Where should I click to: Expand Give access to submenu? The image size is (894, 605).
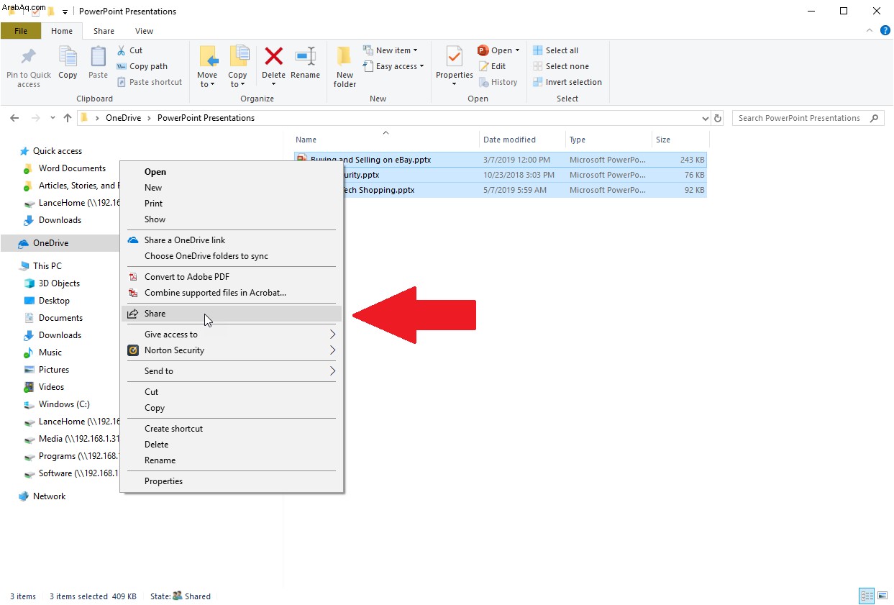pyautogui.click(x=232, y=335)
